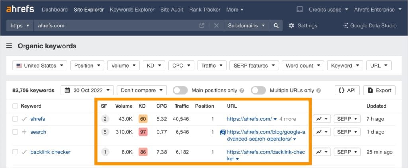Open the Don't compare dropdown
The width and height of the screenshot is (408, 168).
click(142, 90)
